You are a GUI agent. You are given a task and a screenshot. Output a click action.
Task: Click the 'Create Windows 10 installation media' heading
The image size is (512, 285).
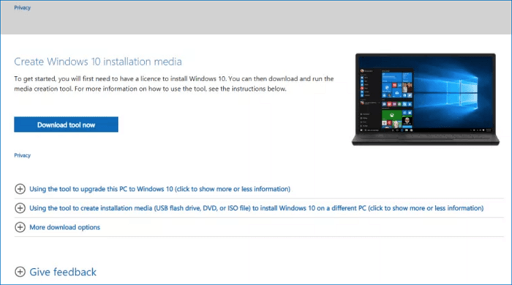coord(97,62)
